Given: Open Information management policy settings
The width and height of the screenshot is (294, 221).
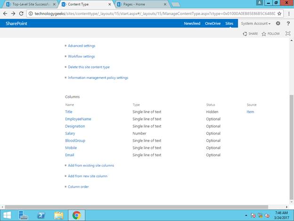Looking at the screenshot, I should point(98,77).
